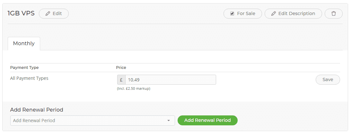Open Edit Description for the product
Viewport: 351px width, 134px height.
[x=293, y=13]
